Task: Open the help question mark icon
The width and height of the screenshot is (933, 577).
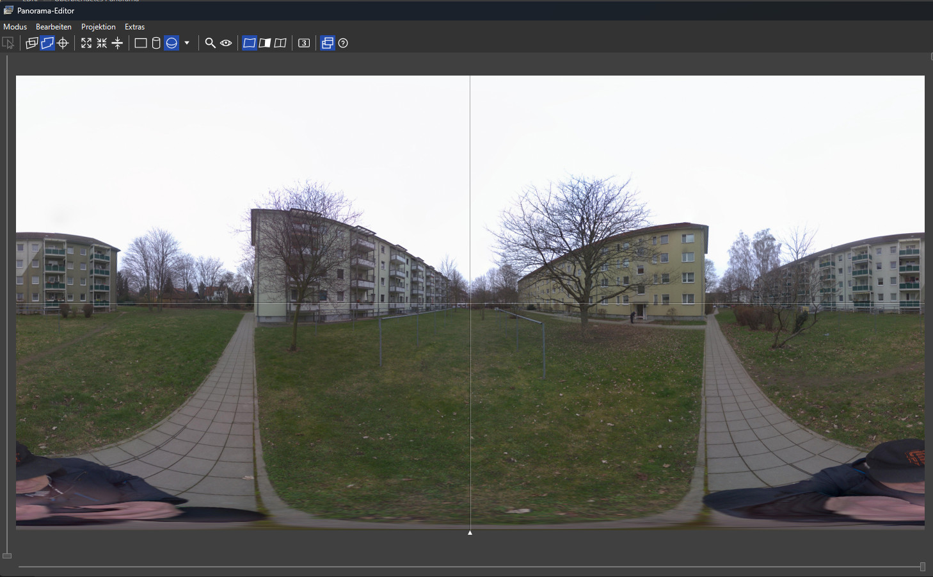Action: point(343,43)
